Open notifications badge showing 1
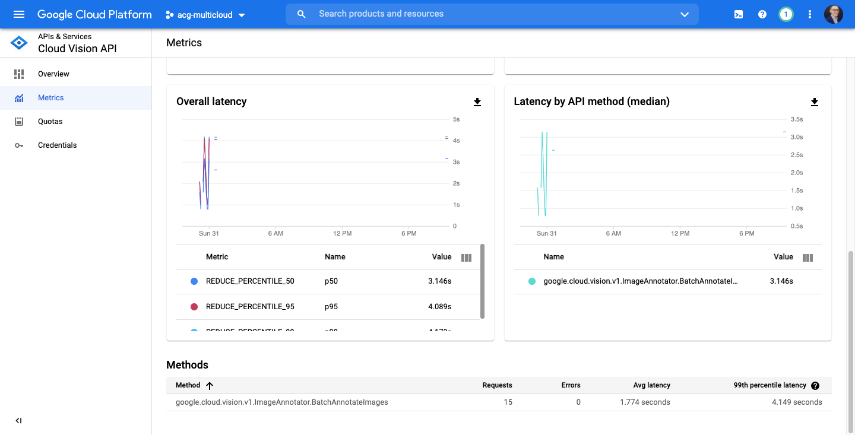855x435 pixels. point(786,14)
